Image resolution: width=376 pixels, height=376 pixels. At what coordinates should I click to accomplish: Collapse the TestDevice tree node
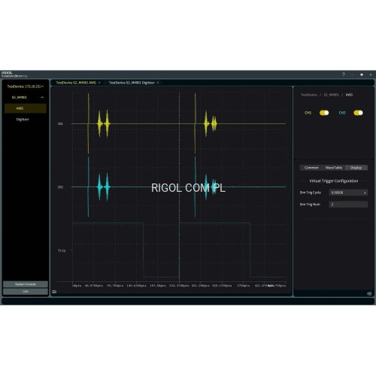pyautogui.click(x=42, y=86)
